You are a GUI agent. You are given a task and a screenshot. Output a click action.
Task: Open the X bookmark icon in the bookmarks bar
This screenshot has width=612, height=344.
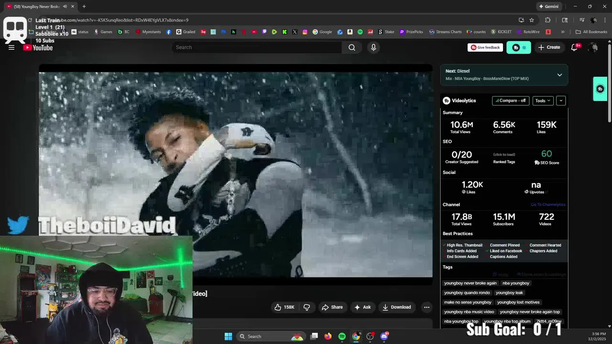295,32
